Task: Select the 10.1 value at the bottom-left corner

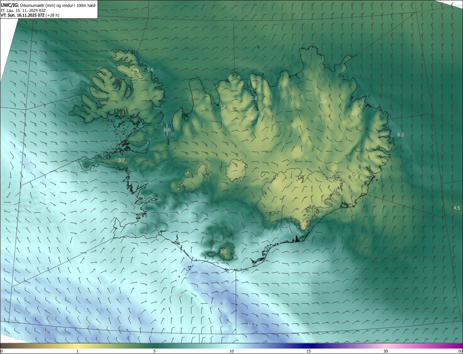Action: coord(18,338)
